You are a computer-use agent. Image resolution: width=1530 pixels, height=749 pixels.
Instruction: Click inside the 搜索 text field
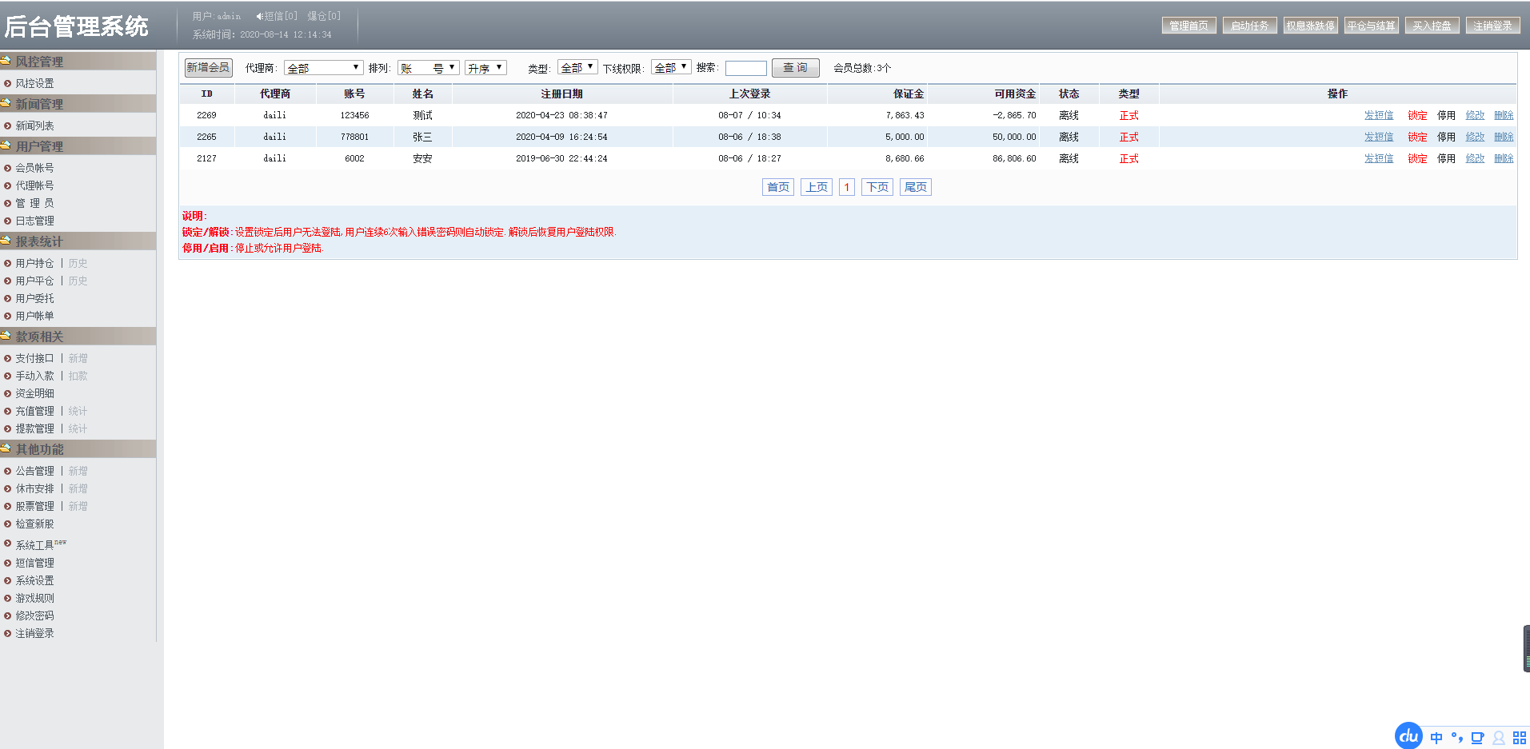point(745,68)
